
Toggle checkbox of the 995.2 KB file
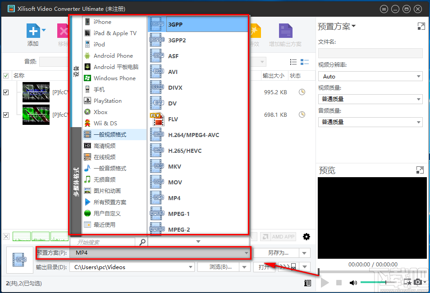click(6, 92)
